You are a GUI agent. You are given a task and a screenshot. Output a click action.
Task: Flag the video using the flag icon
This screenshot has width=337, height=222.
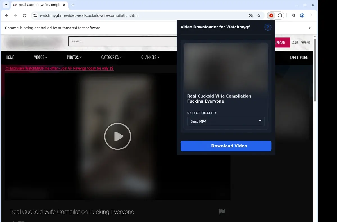222,212
